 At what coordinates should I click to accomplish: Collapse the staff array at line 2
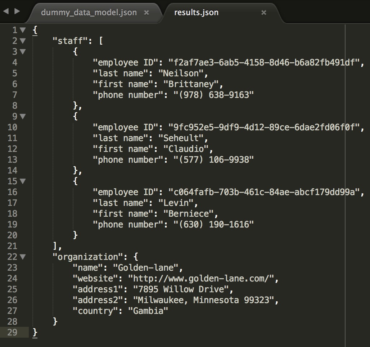[x=23, y=41]
